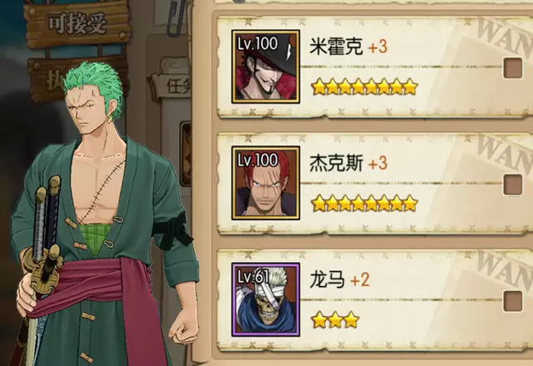Select the bandaged 龙马 portrait
Viewport: 533px width, 366px height.
[266, 299]
